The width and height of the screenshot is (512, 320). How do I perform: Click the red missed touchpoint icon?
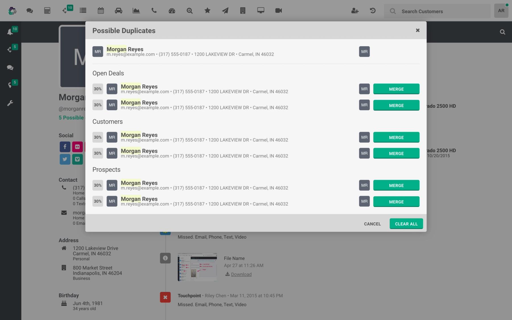click(x=165, y=297)
